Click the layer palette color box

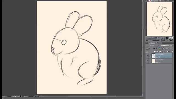coord(147,48)
